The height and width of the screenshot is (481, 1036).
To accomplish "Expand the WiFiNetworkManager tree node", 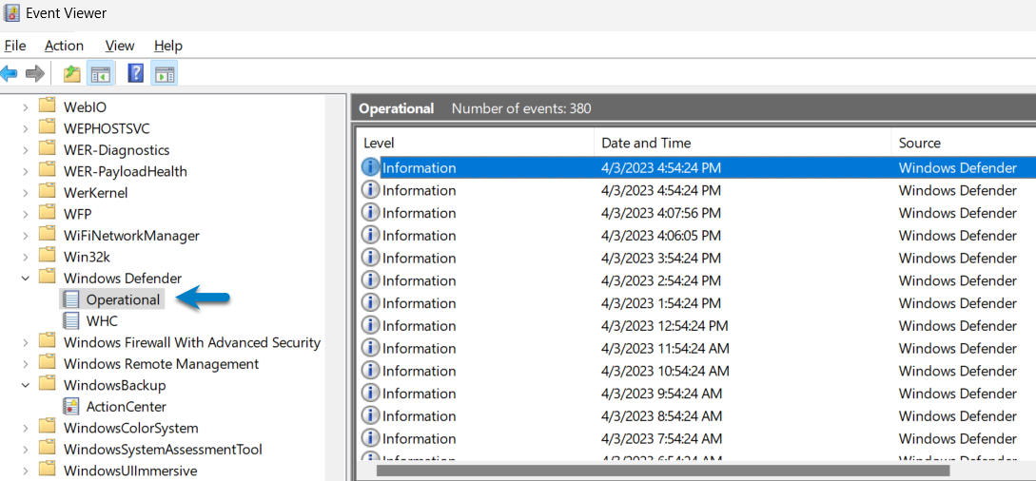I will coord(26,236).
